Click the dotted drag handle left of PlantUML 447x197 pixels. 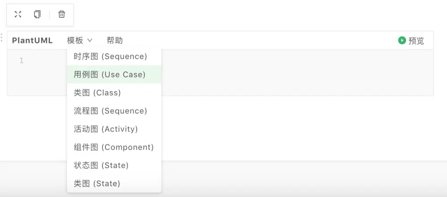point(2,38)
